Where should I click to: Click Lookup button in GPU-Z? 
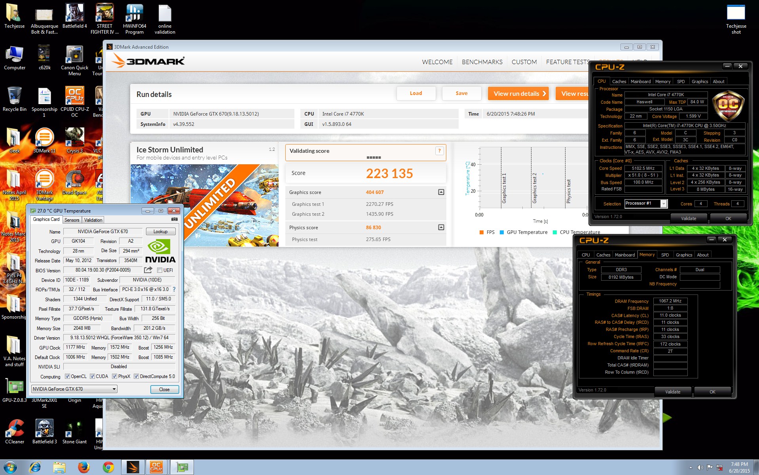[x=160, y=232]
